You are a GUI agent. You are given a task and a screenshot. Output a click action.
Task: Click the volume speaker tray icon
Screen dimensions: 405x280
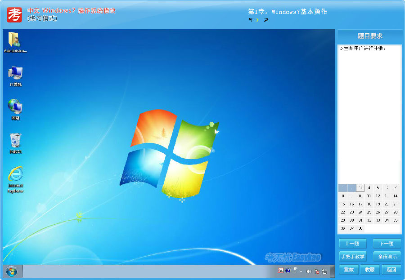pyautogui.click(x=309, y=271)
